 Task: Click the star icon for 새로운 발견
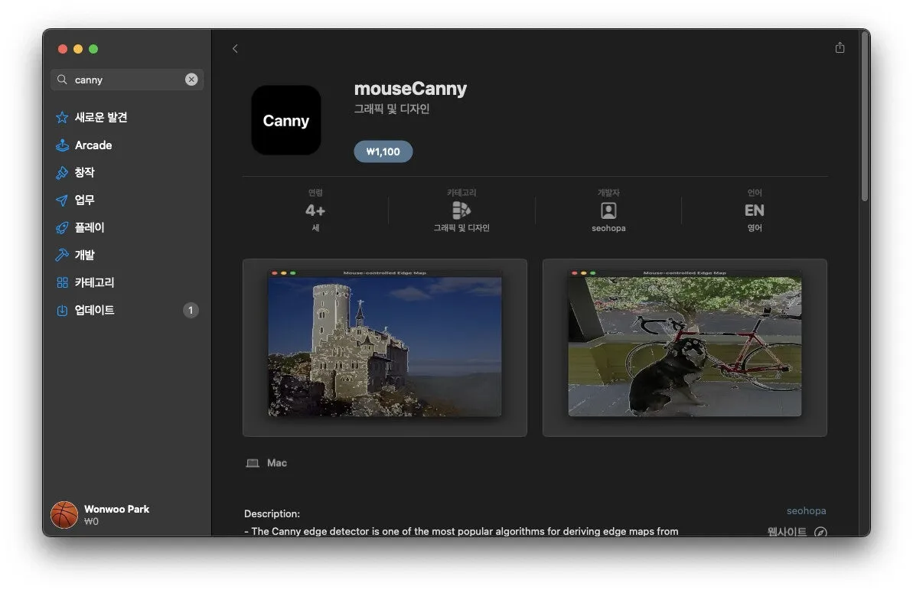[62, 117]
